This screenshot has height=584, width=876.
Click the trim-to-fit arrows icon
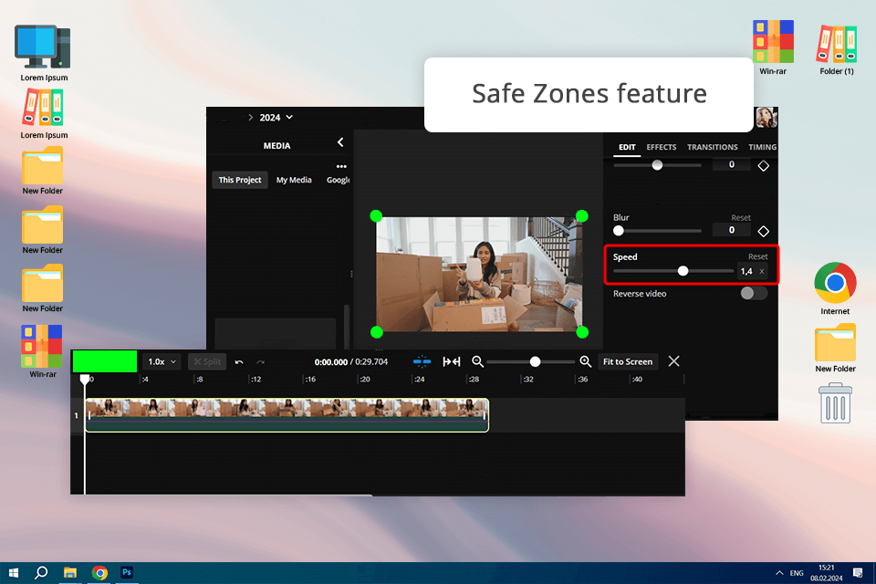tap(452, 361)
